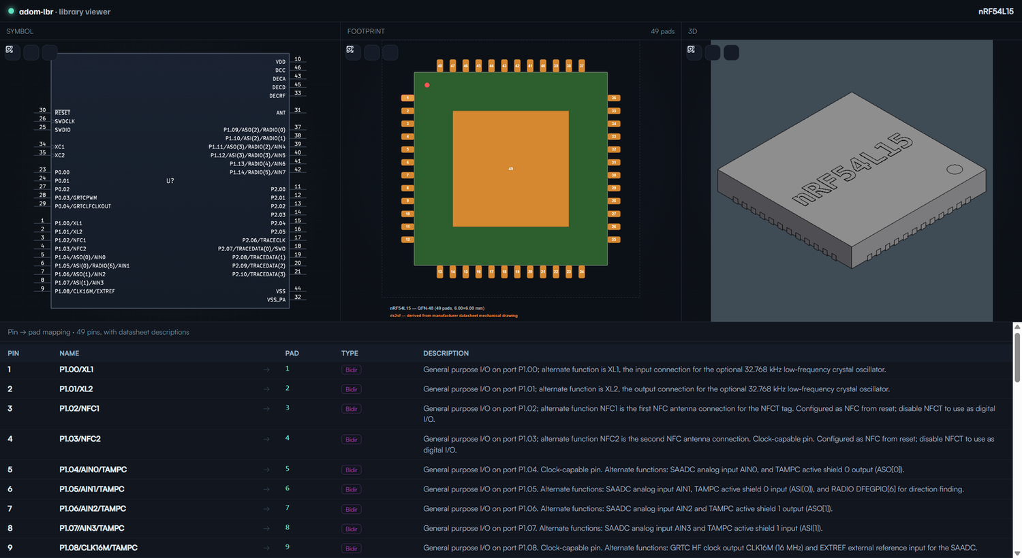The image size is (1022, 558).
Task: Click the zoom-fit icon in the 3D panel
Action: click(x=691, y=50)
